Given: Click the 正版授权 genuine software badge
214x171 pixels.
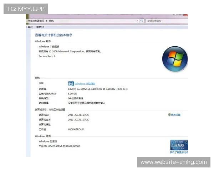Looking at the screenshot, I should (179, 145).
